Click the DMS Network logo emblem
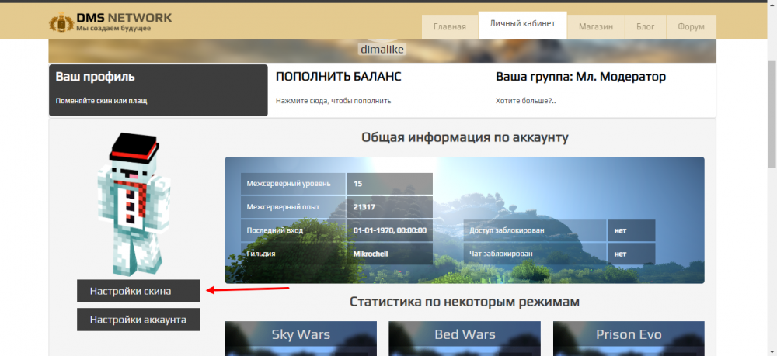Screen dimensions: 777x356 [61, 22]
